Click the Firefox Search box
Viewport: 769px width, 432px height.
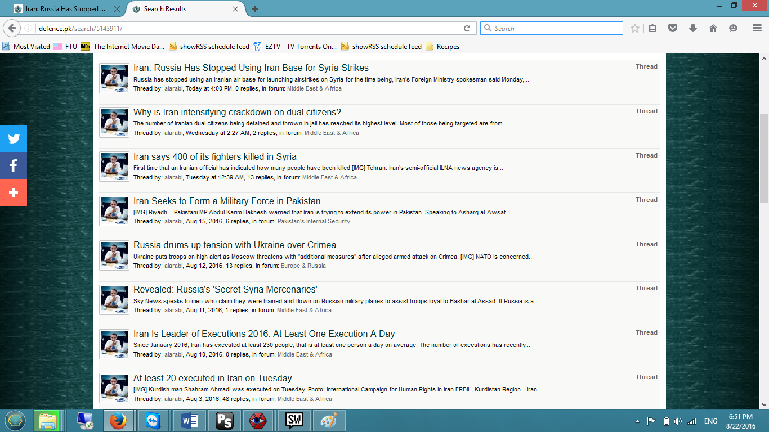click(552, 28)
